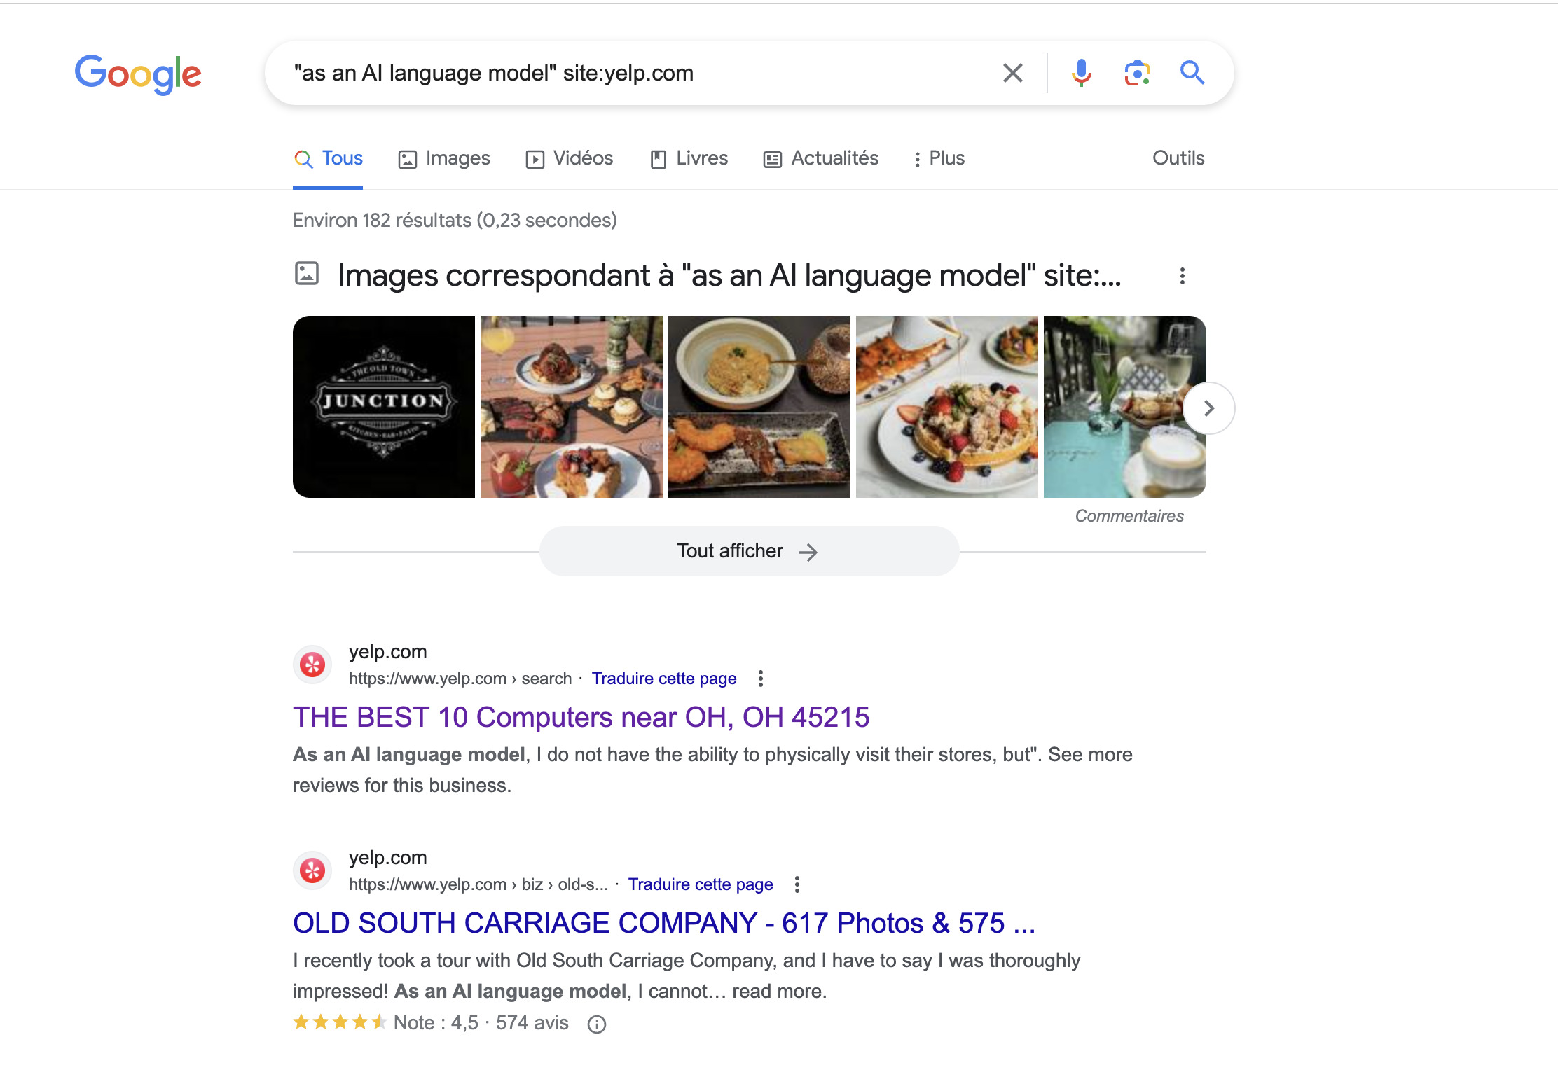The height and width of the screenshot is (1070, 1558).
Task: Clear the search query with the X icon
Action: (x=1012, y=73)
